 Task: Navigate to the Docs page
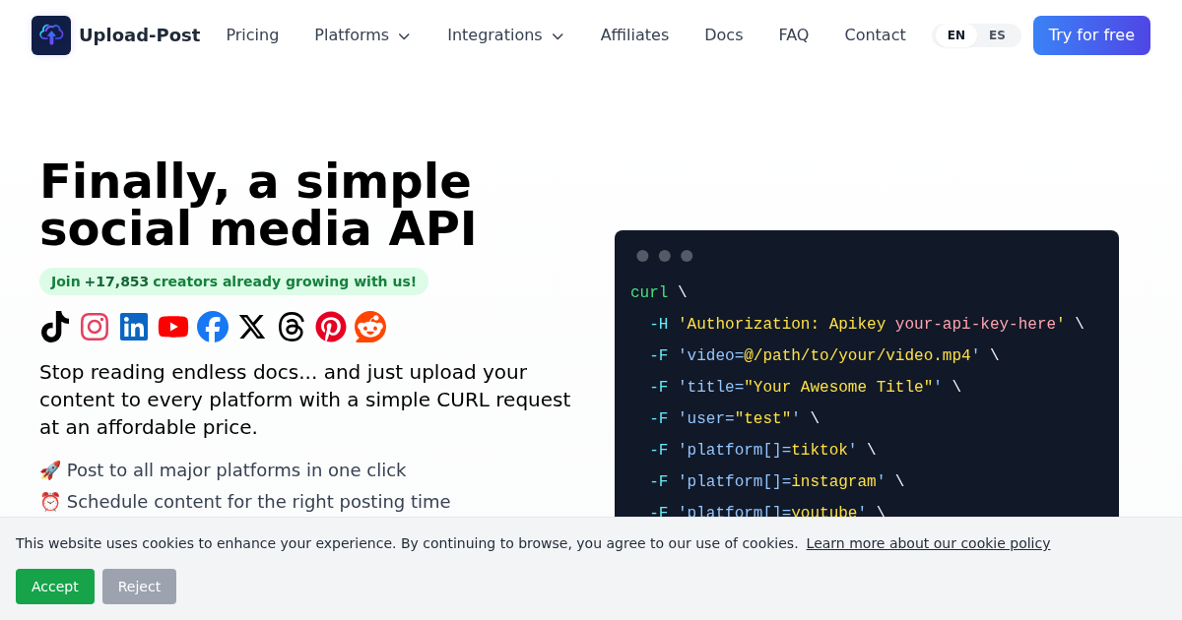coord(724,34)
